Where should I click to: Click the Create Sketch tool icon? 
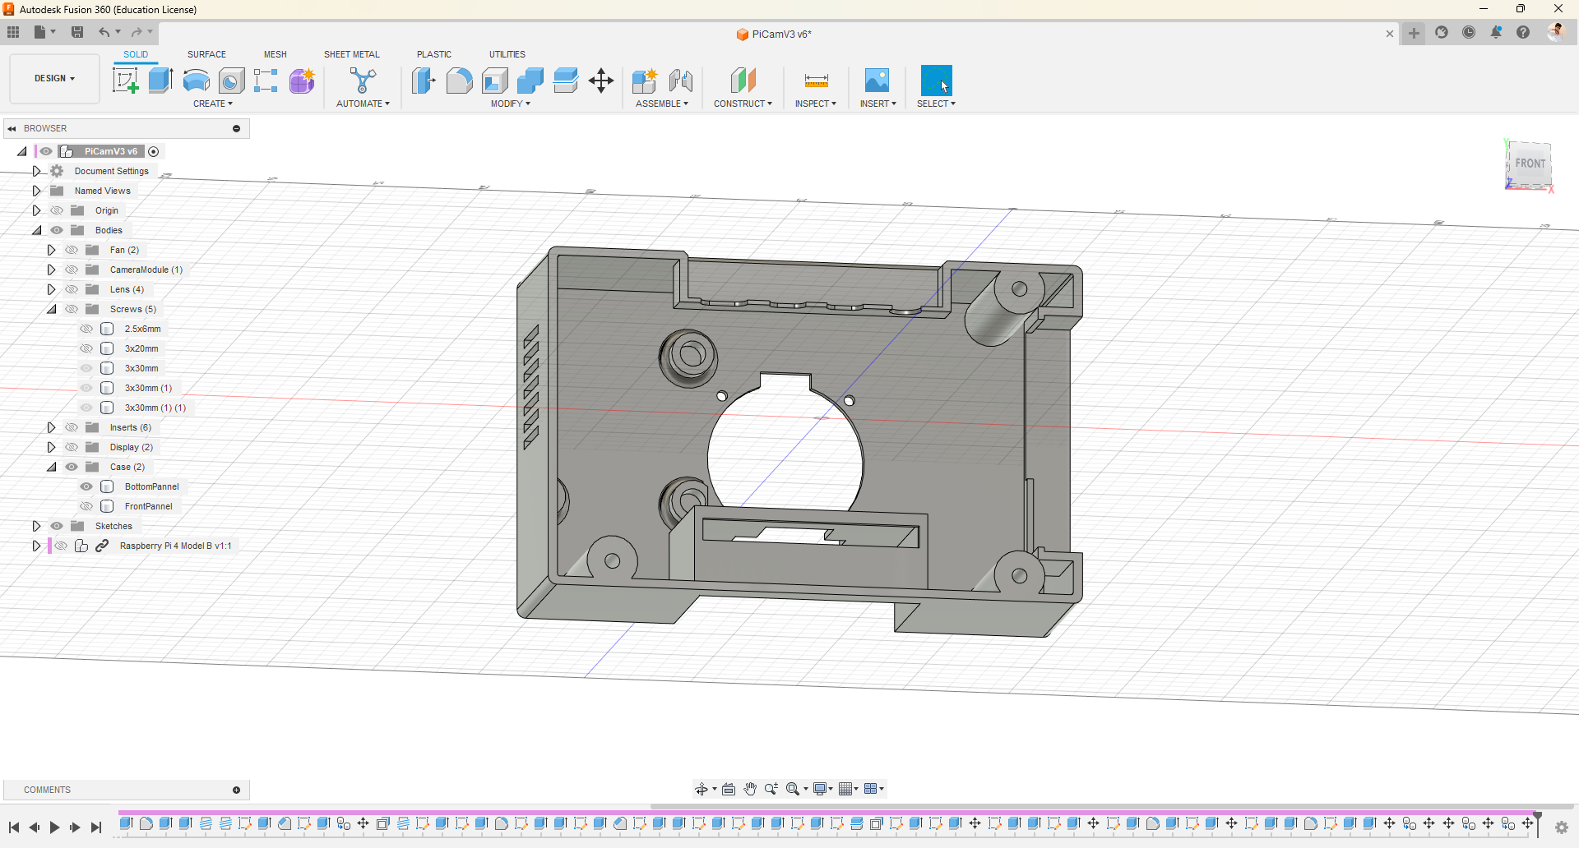pos(125,81)
